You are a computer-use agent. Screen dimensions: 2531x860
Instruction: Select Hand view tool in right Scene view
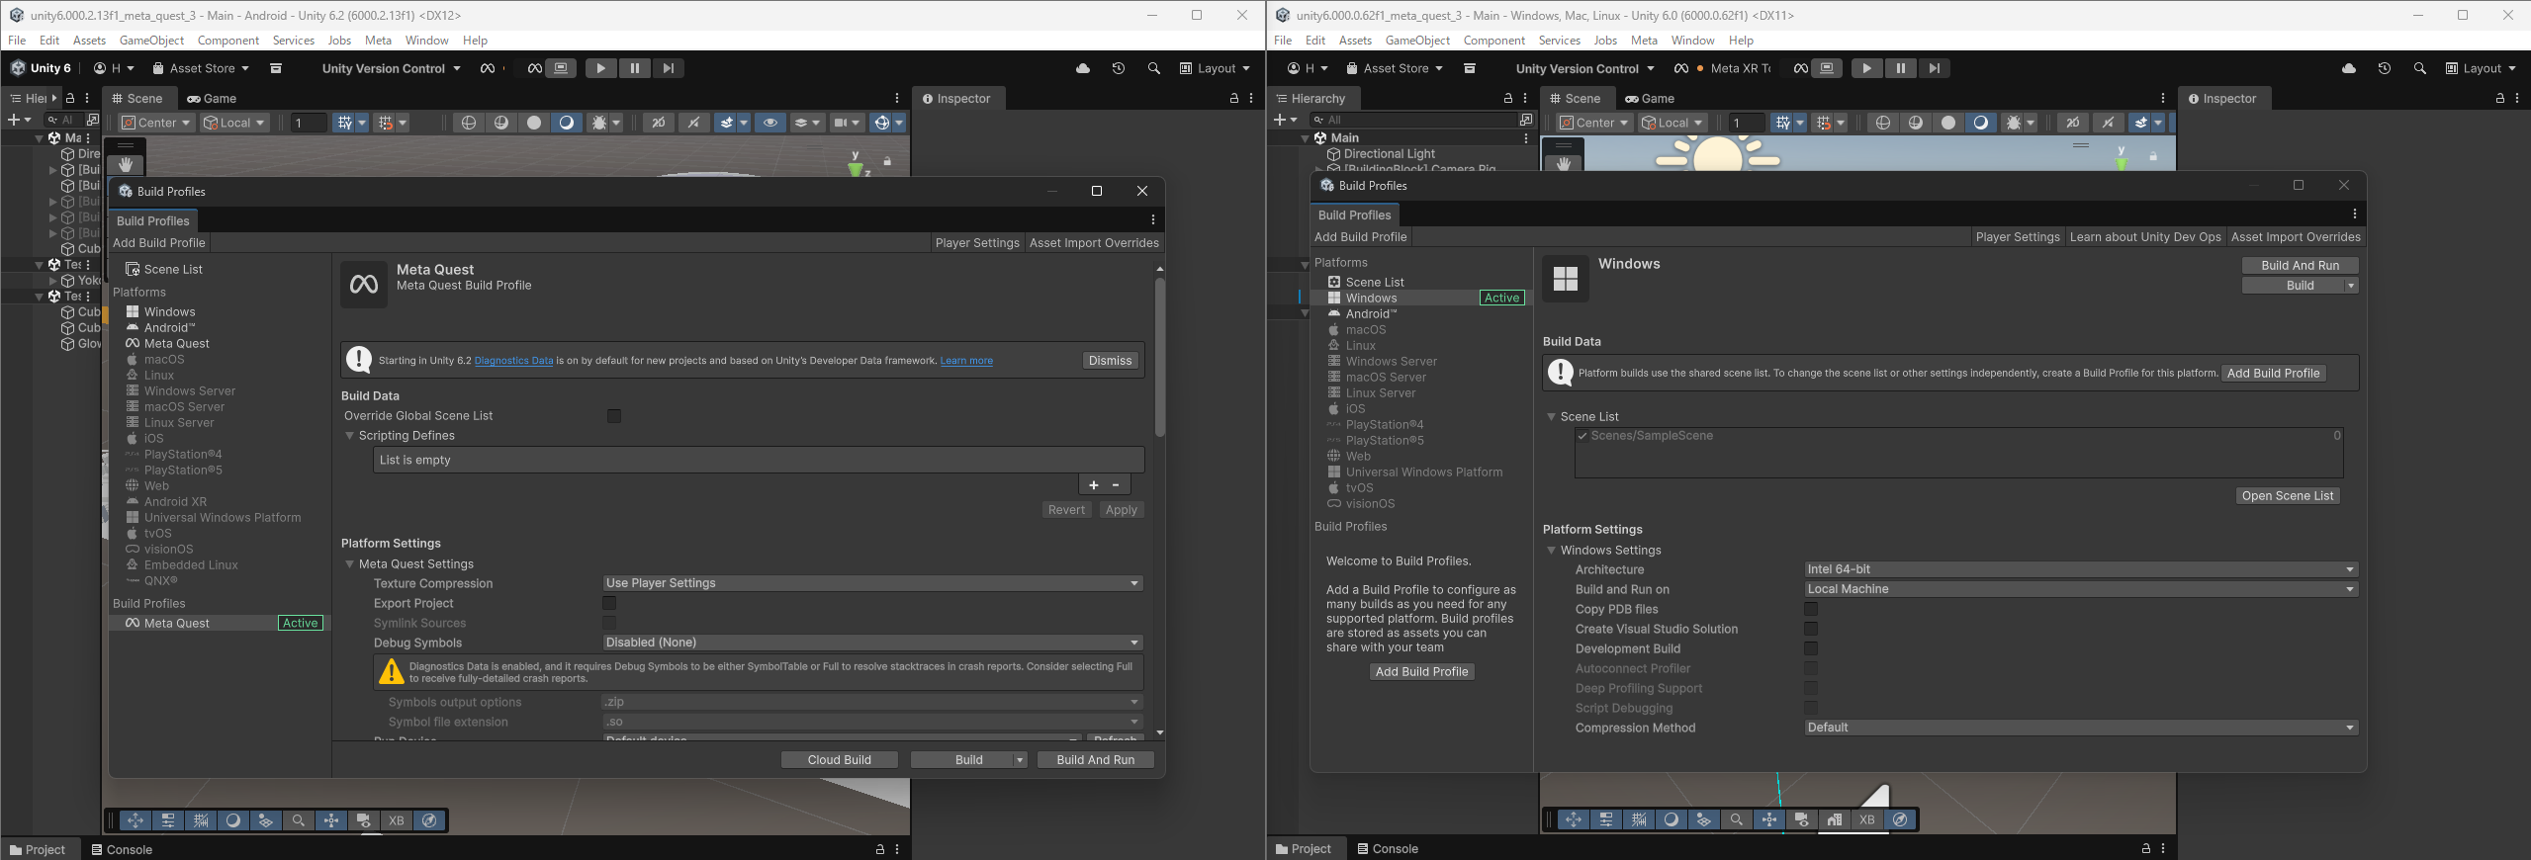[1564, 164]
